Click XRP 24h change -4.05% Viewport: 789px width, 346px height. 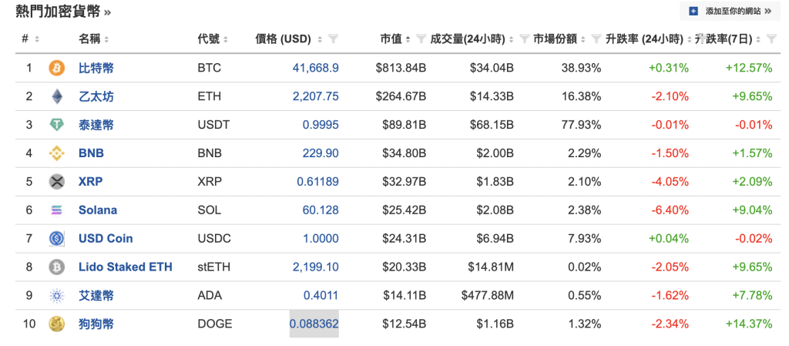[x=670, y=182]
